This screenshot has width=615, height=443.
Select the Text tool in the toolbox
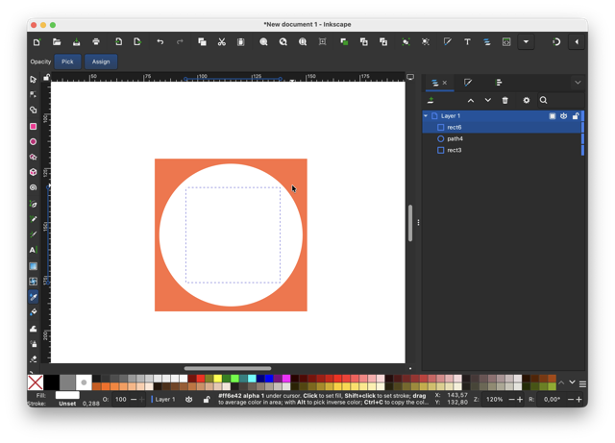(34, 250)
